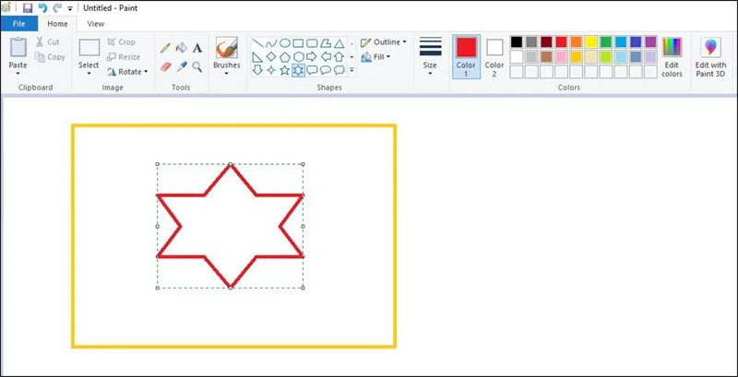
Task: Activate the Text tool
Action: (x=197, y=47)
